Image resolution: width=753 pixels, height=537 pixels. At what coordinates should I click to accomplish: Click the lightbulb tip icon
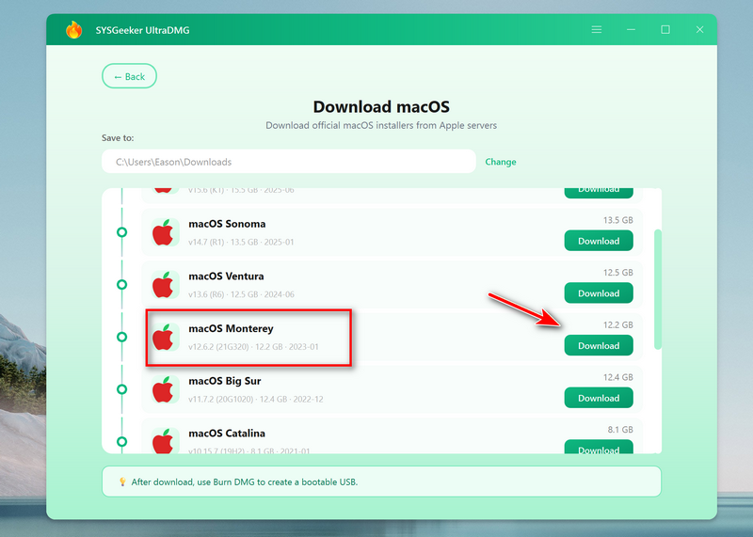pyautogui.click(x=122, y=482)
